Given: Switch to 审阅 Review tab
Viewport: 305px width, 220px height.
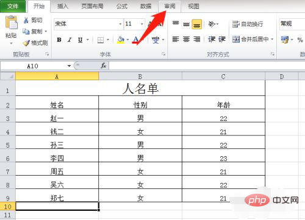Looking at the screenshot, I should pyautogui.click(x=170, y=6).
